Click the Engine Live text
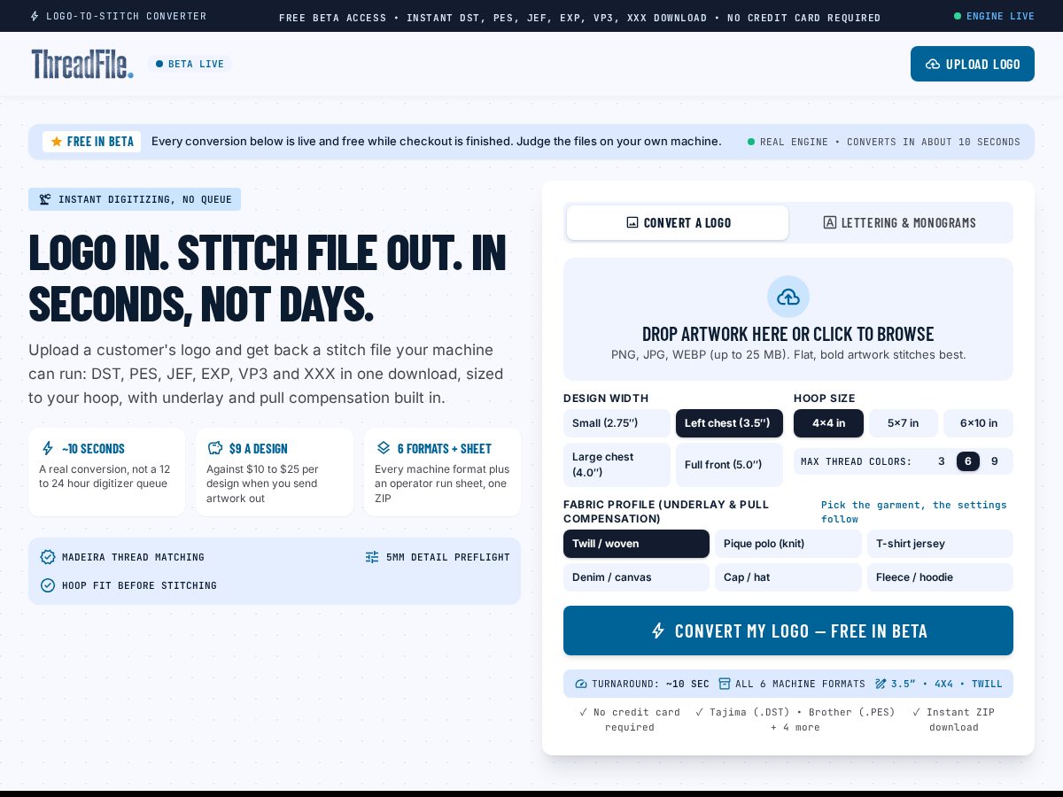The image size is (1063, 797). tap(1000, 16)
